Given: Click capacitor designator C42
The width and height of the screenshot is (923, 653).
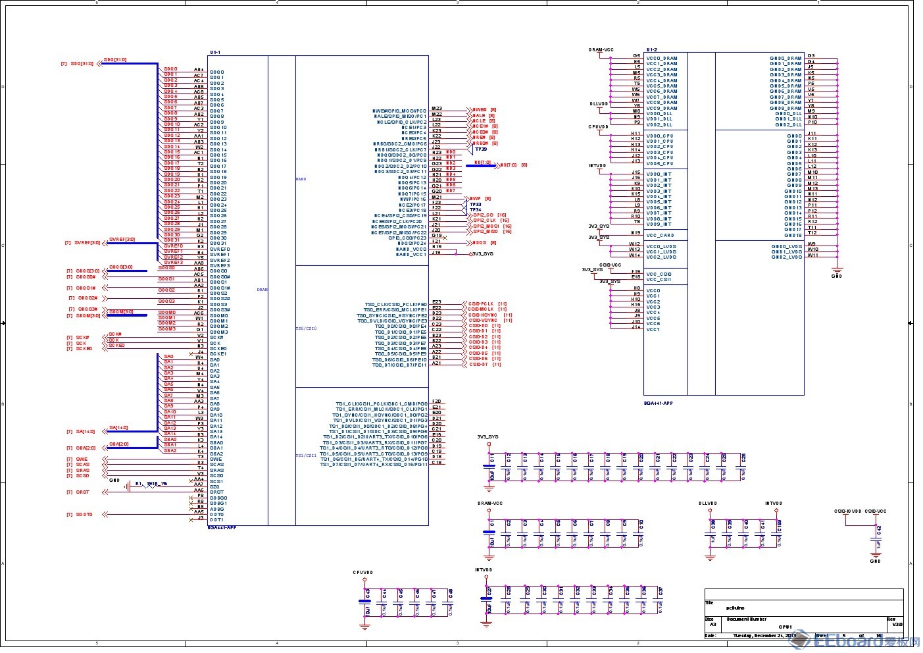Looking at the screenshot, I should [879, 529].
